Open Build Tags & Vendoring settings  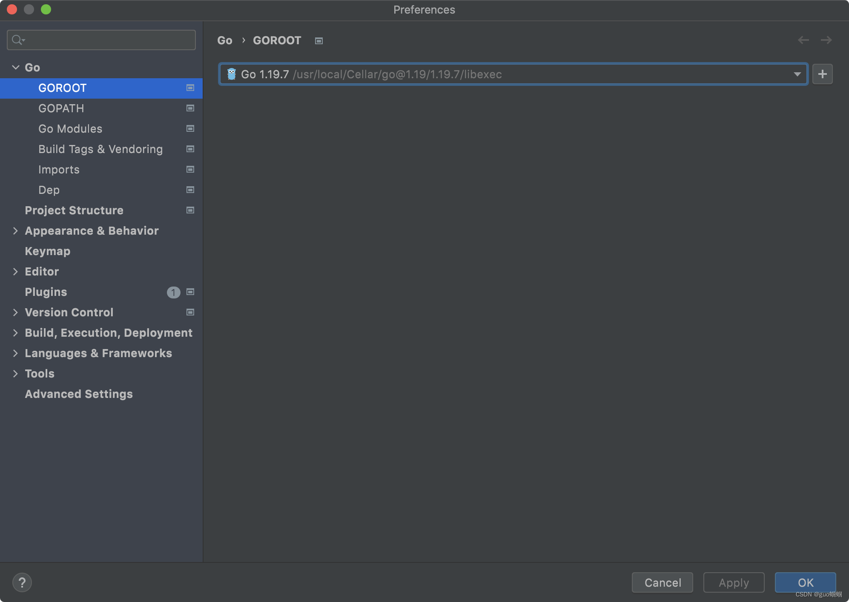[100, 149]
